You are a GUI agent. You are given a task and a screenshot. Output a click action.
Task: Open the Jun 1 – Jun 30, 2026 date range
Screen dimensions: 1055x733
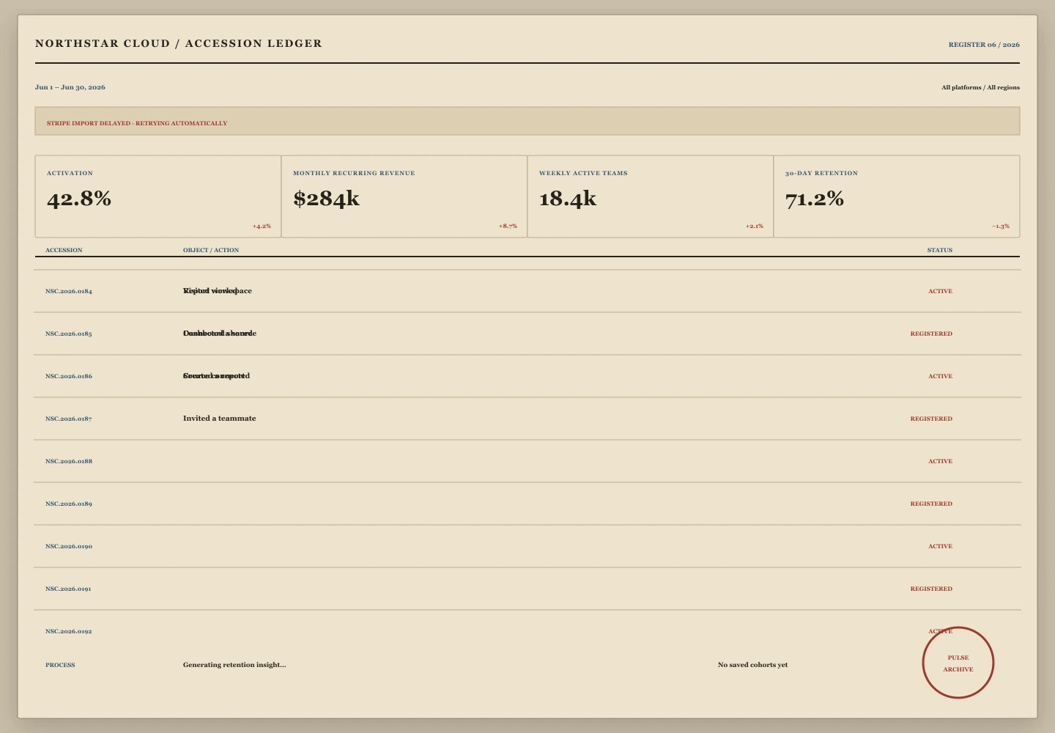point(70,87)
